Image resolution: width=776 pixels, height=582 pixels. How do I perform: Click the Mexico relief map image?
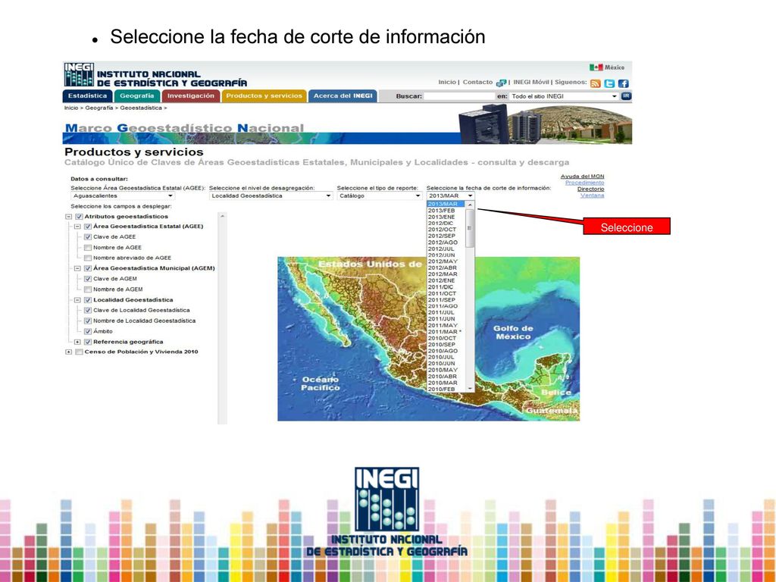point(429,339)
